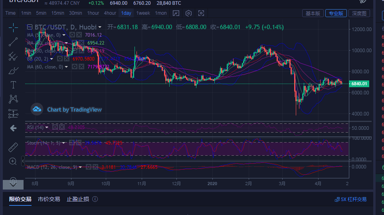Remove the RSI (14) indicator
384x215 pixels.
pos(62,127)
